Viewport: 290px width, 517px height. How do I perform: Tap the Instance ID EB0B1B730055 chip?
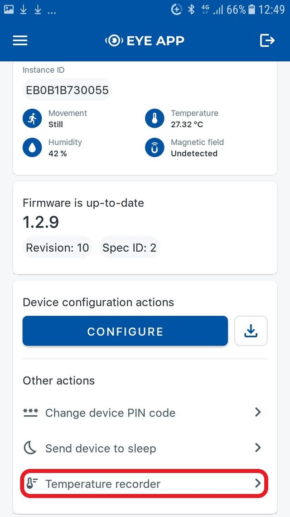(67, 89)
